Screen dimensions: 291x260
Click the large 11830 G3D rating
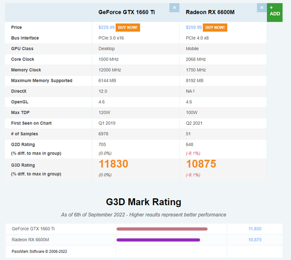(113, 164)
